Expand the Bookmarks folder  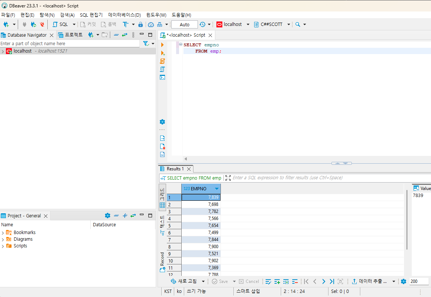3,233
